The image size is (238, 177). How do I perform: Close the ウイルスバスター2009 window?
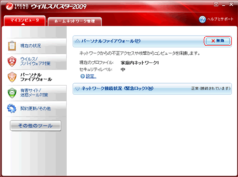tap(231, 4)
